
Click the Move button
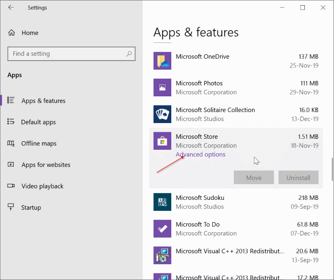(254, 177)
